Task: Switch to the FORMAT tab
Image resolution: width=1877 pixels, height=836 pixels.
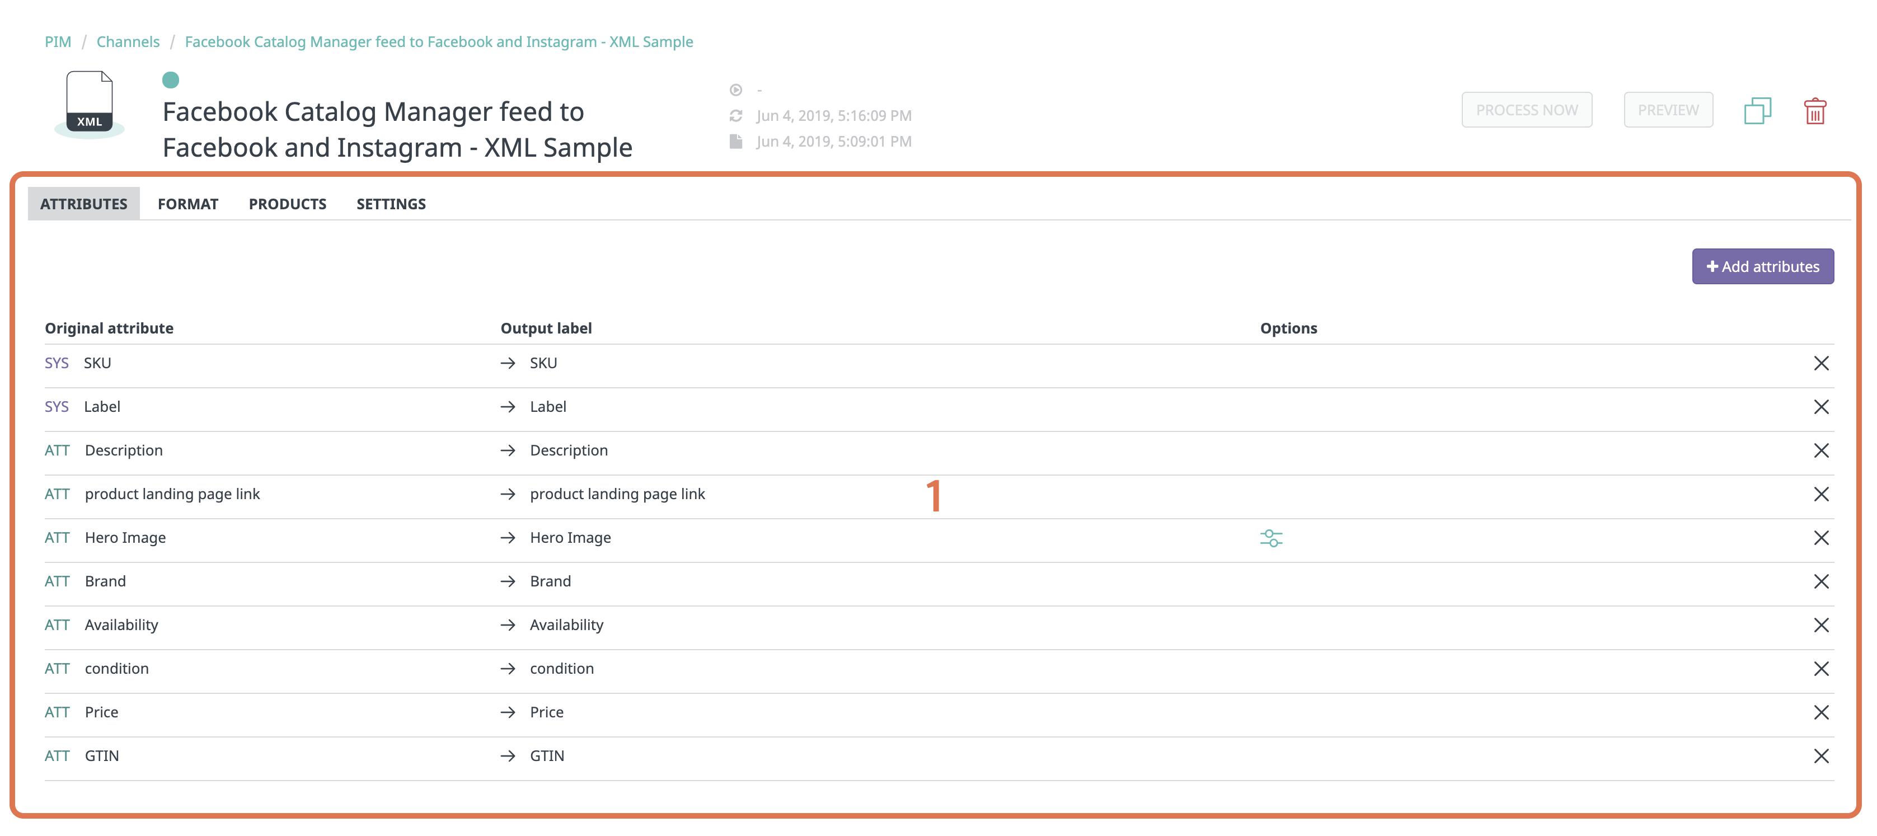Action: (x=188, y=203)
